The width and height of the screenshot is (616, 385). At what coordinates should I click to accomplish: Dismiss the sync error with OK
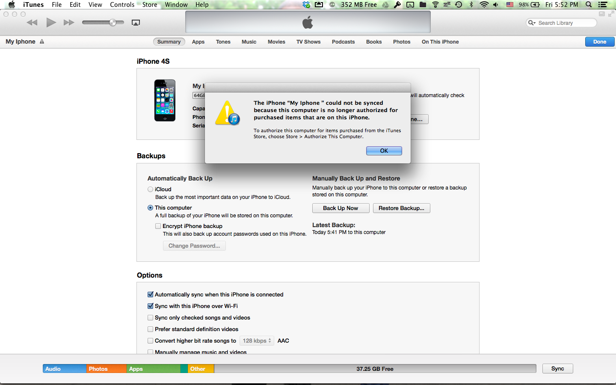384,151
